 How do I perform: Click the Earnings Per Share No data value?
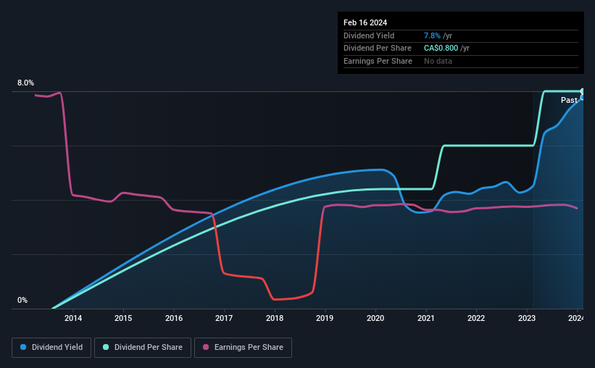(438, 61)
